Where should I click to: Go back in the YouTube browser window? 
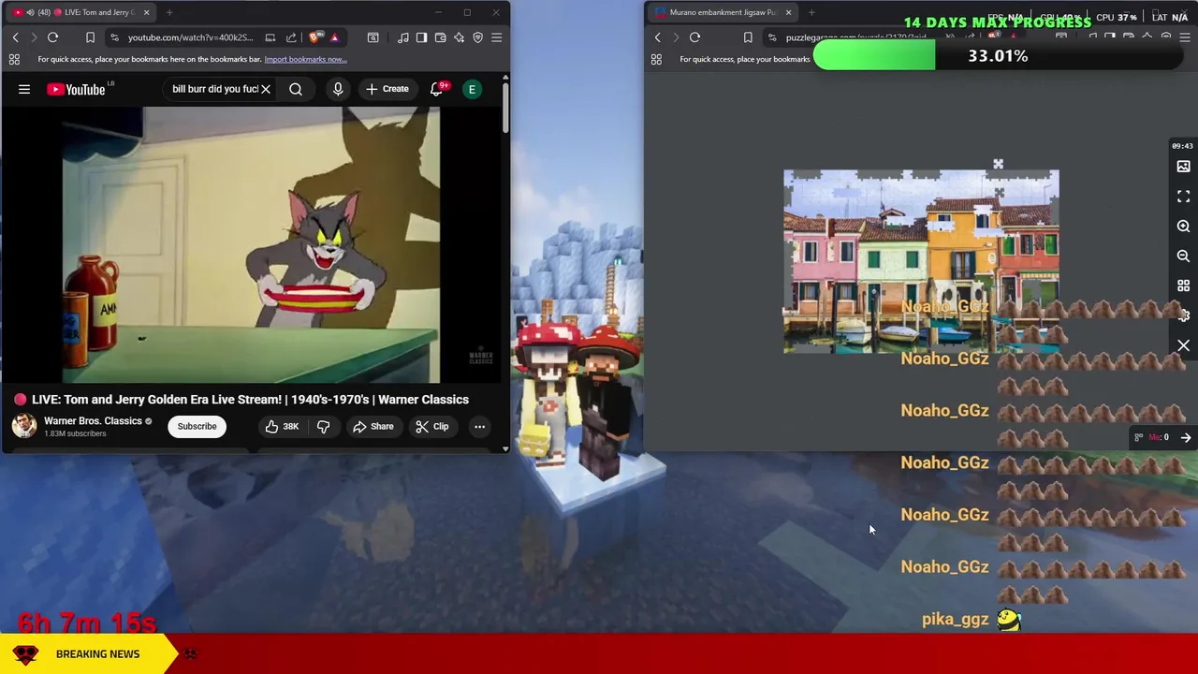tap(15, 37)
